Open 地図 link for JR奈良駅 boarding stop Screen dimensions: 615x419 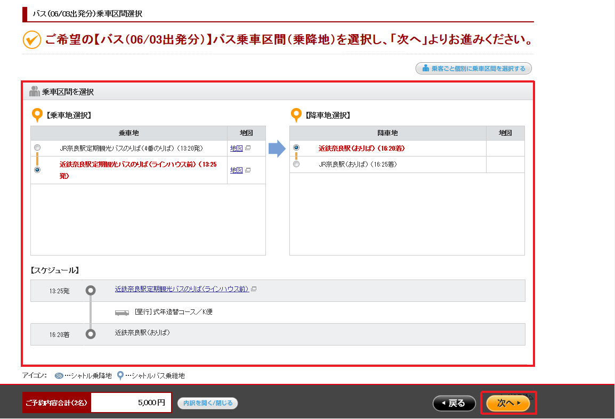pos(236,148)
